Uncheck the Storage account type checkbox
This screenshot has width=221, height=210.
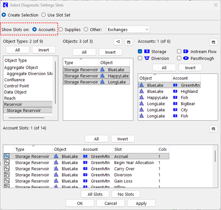tap(140, 52)
